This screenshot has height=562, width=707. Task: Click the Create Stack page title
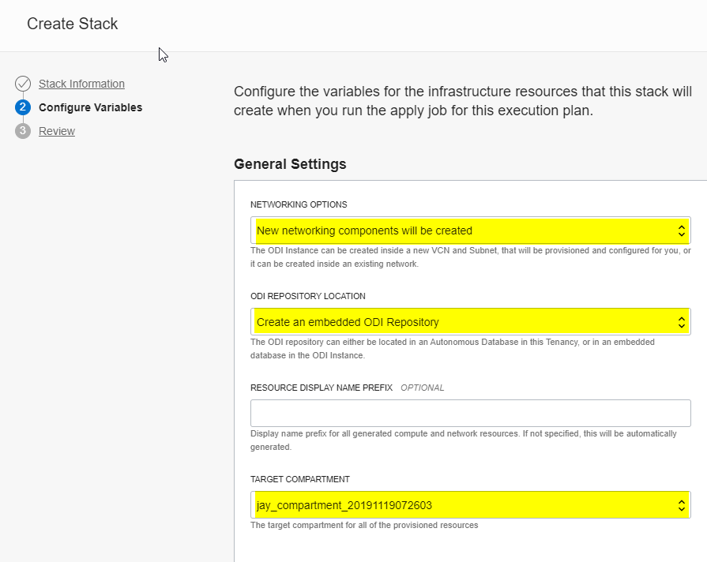(73, 24)
